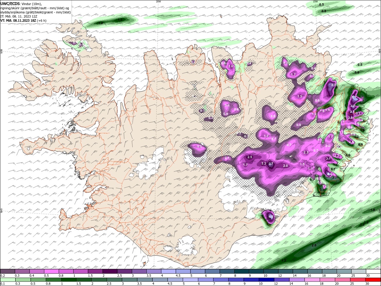Select the 25 pale gray swatch in upper scale
The width and height of the screenshot is (381, 286).
tap(359, 271)
